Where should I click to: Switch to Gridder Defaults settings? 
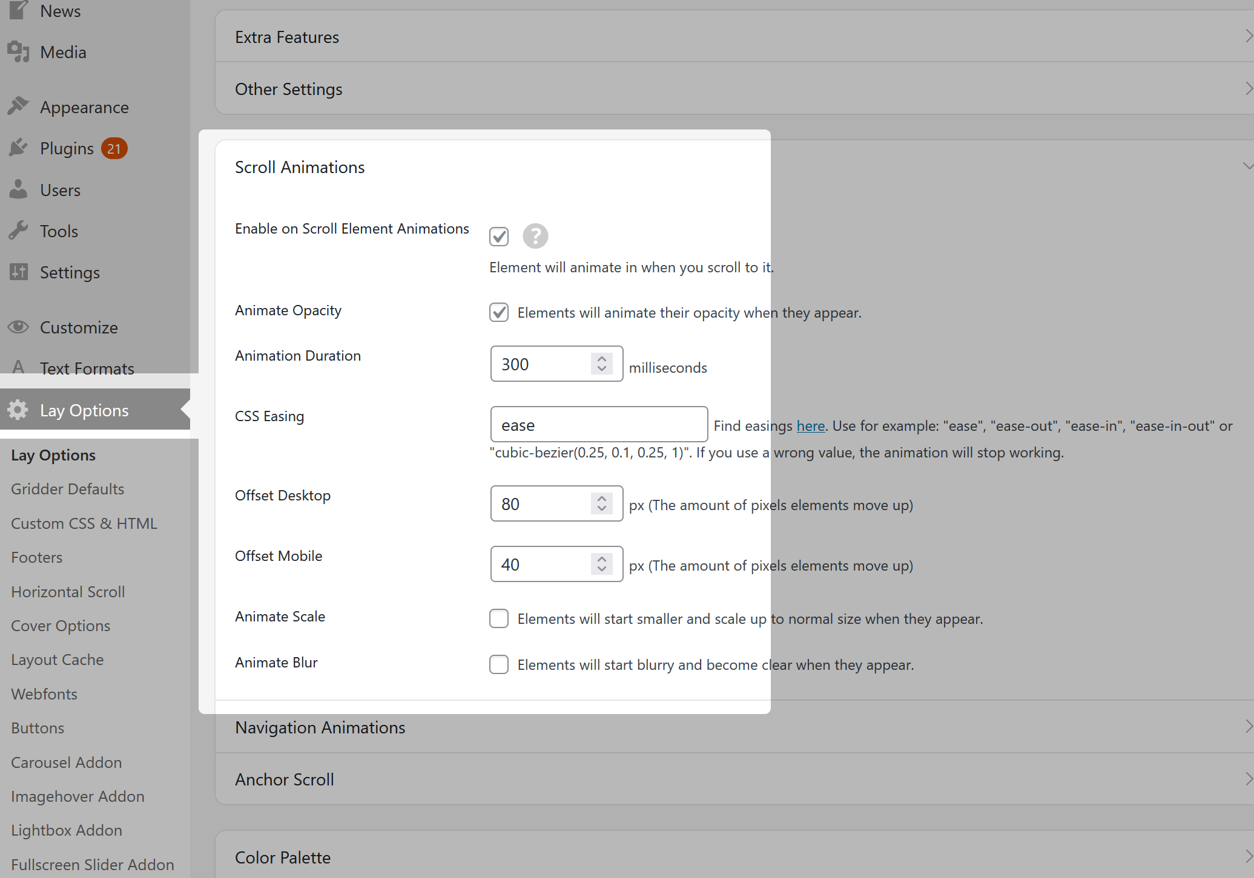[67, 488]
